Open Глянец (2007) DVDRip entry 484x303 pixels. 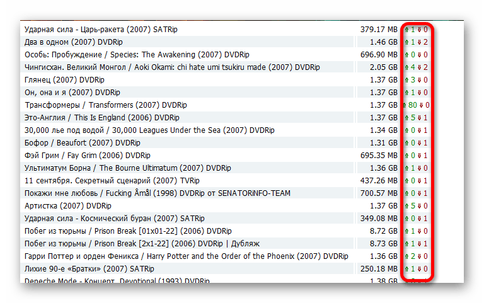tap(64, 80)
